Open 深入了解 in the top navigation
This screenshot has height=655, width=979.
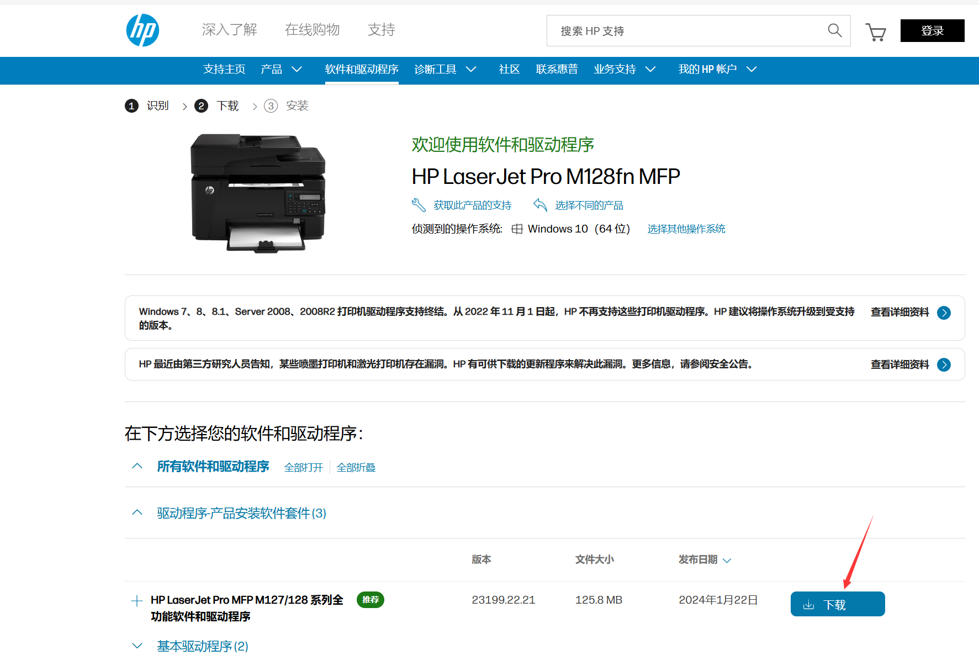point(230,29)
